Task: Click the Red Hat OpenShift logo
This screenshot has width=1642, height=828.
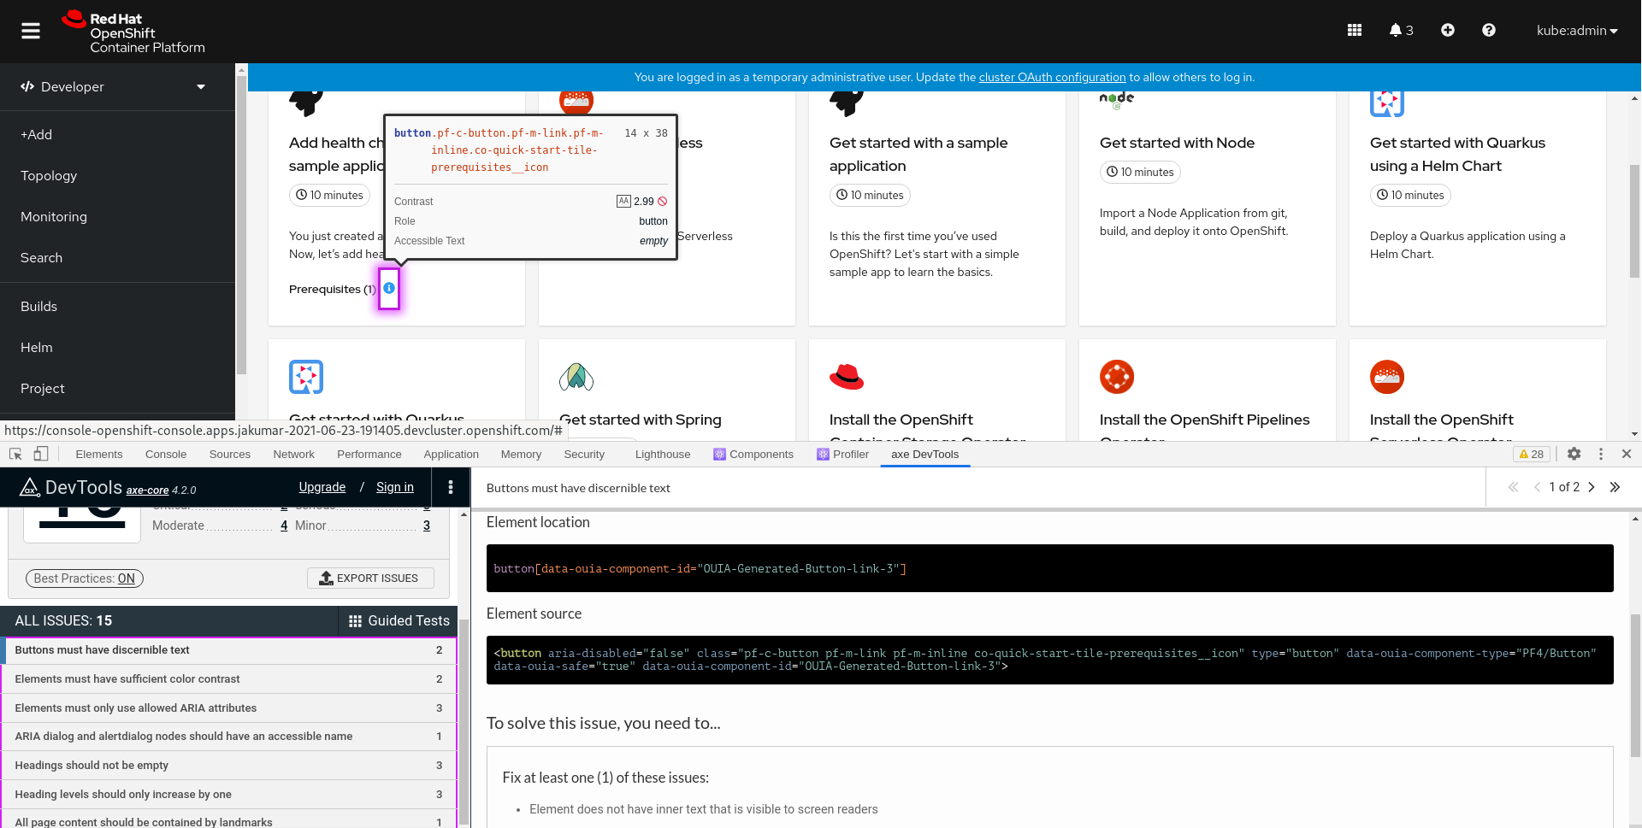Action: click(x=133, y=32)
